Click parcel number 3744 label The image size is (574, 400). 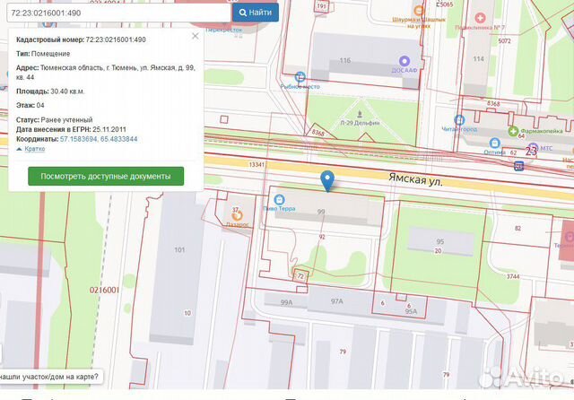513,276
